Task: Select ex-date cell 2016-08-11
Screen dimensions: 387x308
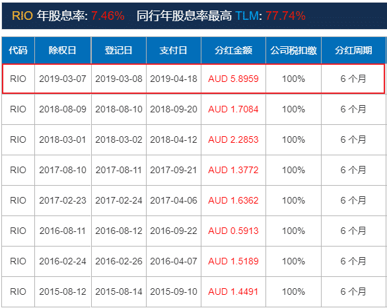Action: (x=63, y=231)
